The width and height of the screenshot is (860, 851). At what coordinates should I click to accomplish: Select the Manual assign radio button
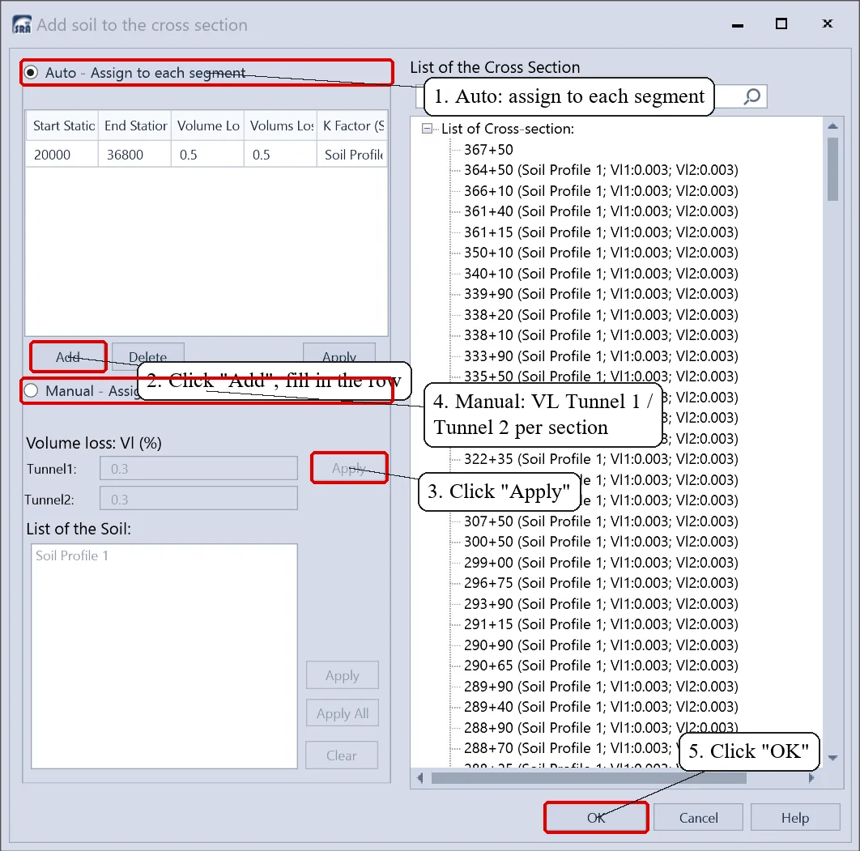click(x=31, y=390)
